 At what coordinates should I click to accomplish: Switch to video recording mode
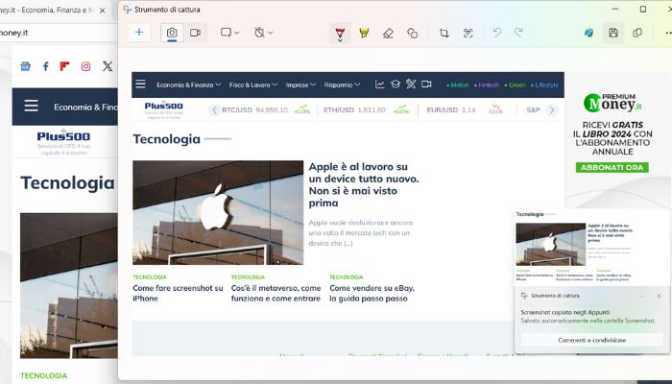196,33
